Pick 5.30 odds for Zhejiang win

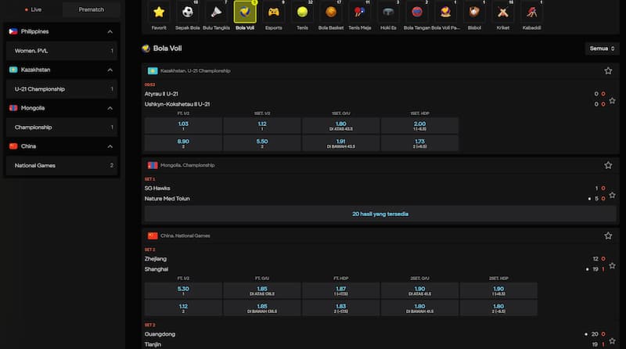(x=183, y=289)
